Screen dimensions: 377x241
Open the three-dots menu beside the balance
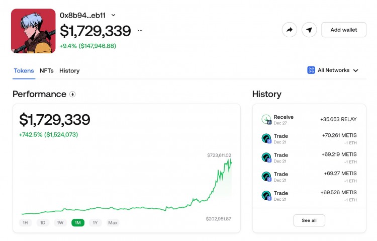pyautogui.click(x=140, y=31)
